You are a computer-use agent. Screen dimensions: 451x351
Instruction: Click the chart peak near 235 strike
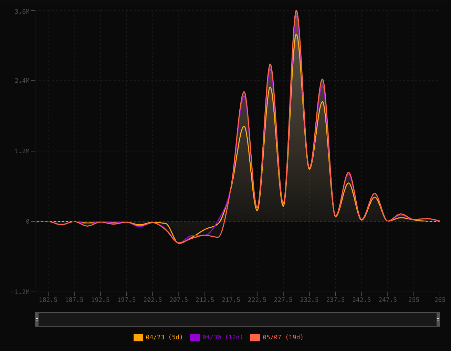[x=322, y=79]
